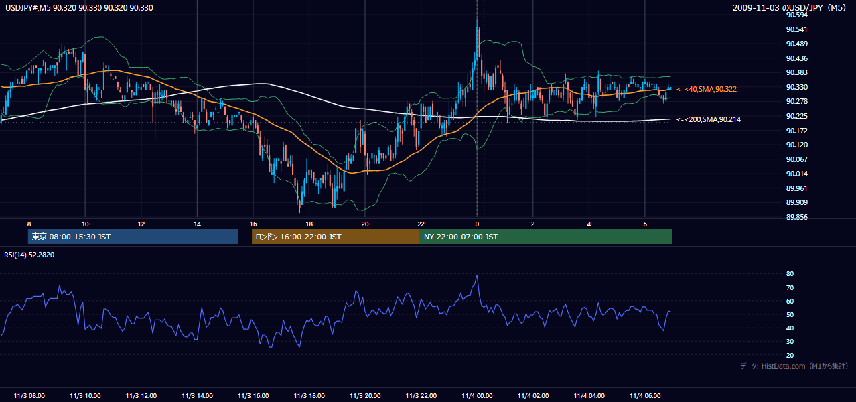Click the RSI 60 level label
The image size is (856, 402).
790,301
